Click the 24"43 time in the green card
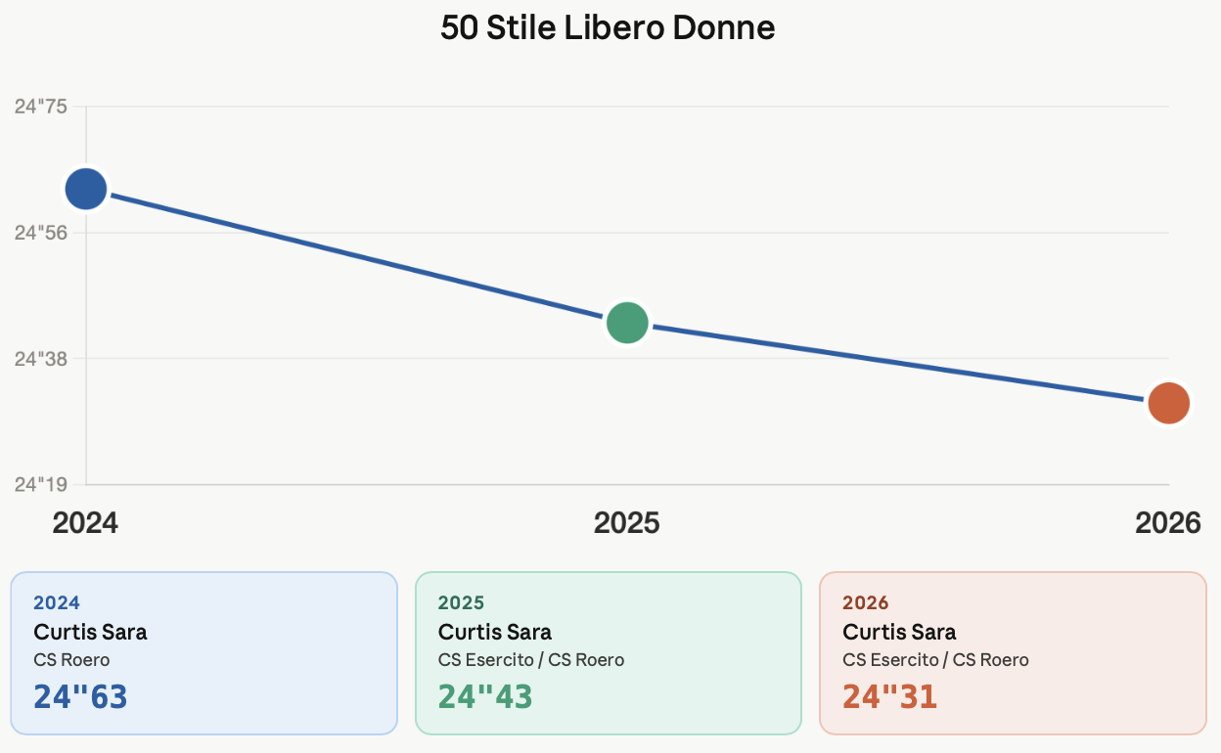Image resolution: width=1221 pixels, height=753 pixels. [x=485, y=696]
